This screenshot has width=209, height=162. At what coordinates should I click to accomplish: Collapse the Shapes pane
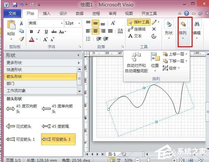tap(78, 55)
